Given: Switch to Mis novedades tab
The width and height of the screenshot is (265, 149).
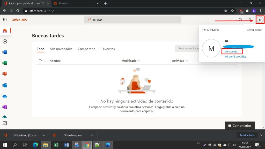Looking at the screenshot, I should click(61, 49).
